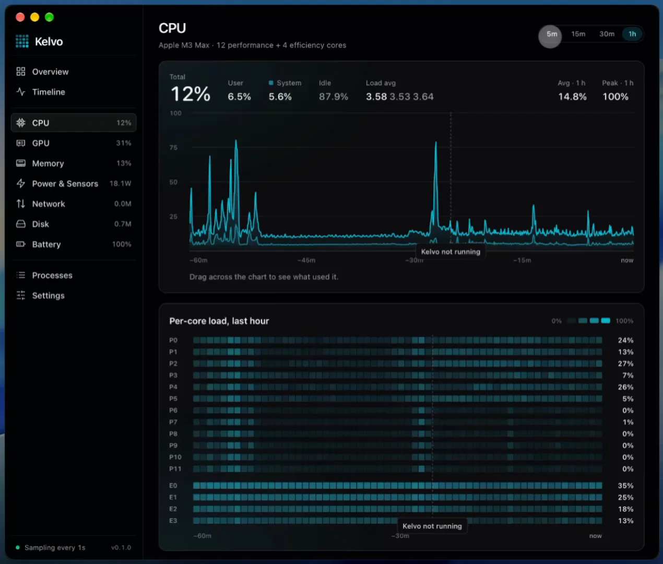Screen dimensions: 663x564
Task: Open the Network section
Action: 73,204
